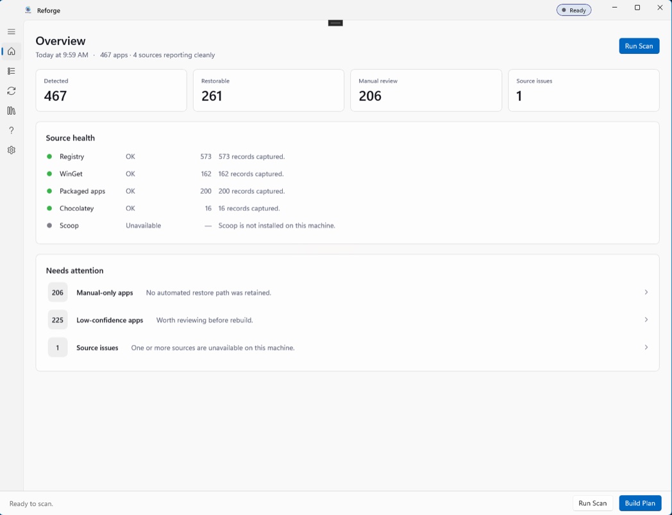This screenshot has height=515, width=672.
Task: Click the WinGet green status dot
Action: [x=49, y=174]
